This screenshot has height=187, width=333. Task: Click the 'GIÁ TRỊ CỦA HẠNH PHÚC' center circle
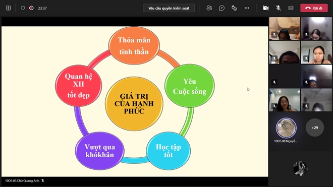134,104
